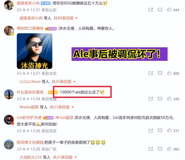Open user avatar of 什么是快乐星球_-
185x160 pixels.
[9, 94]
